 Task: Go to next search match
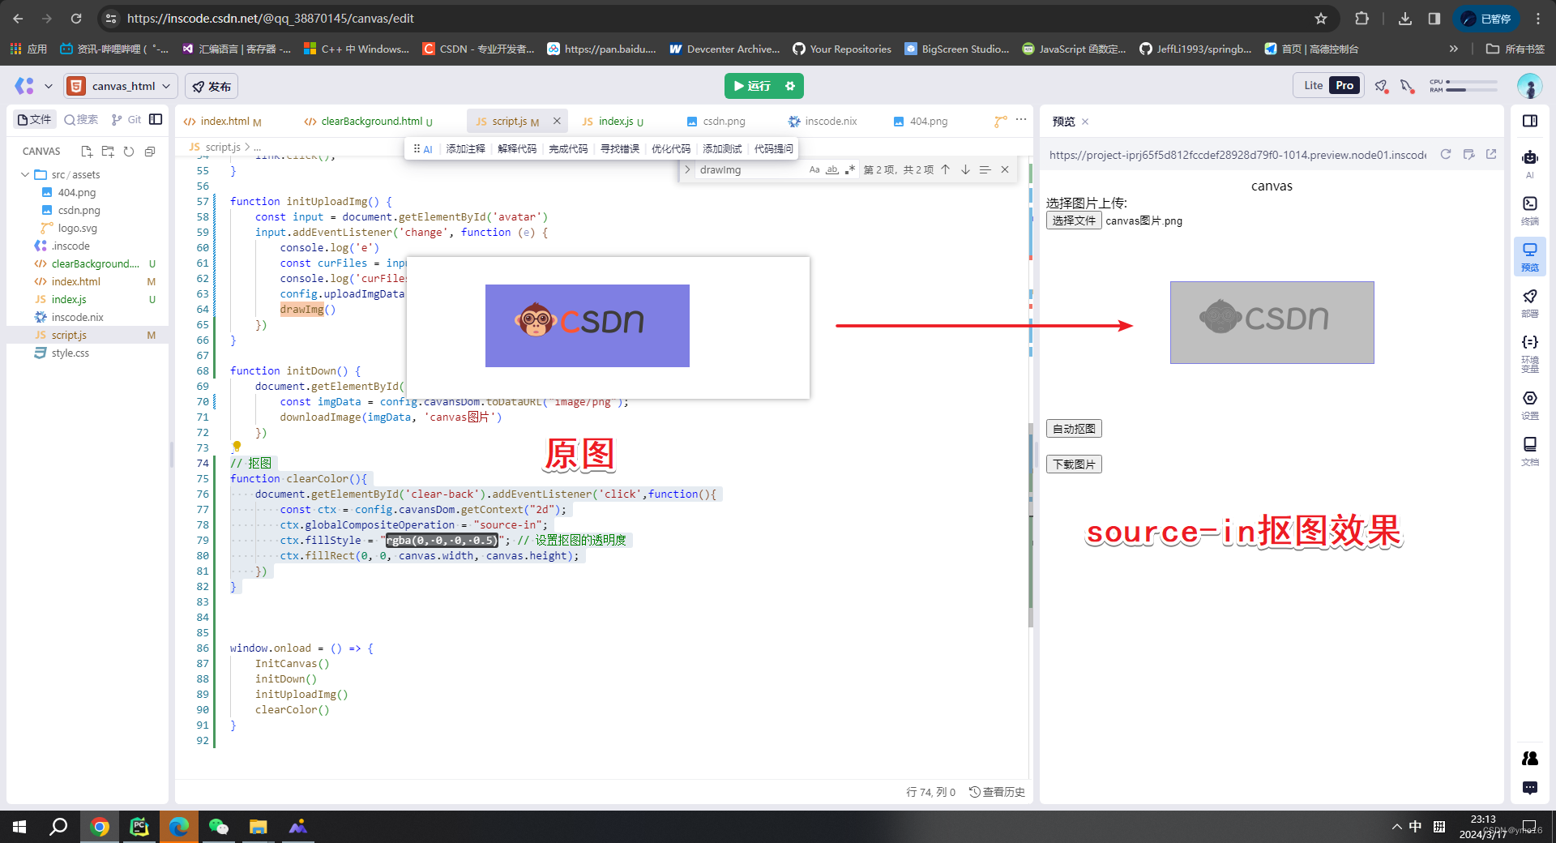[965, 169]
